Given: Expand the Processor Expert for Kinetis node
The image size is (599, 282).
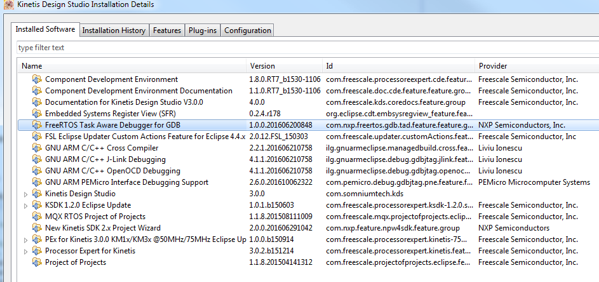Looking at the screenshot, I should pyautogui.click(x=25, y=251).
